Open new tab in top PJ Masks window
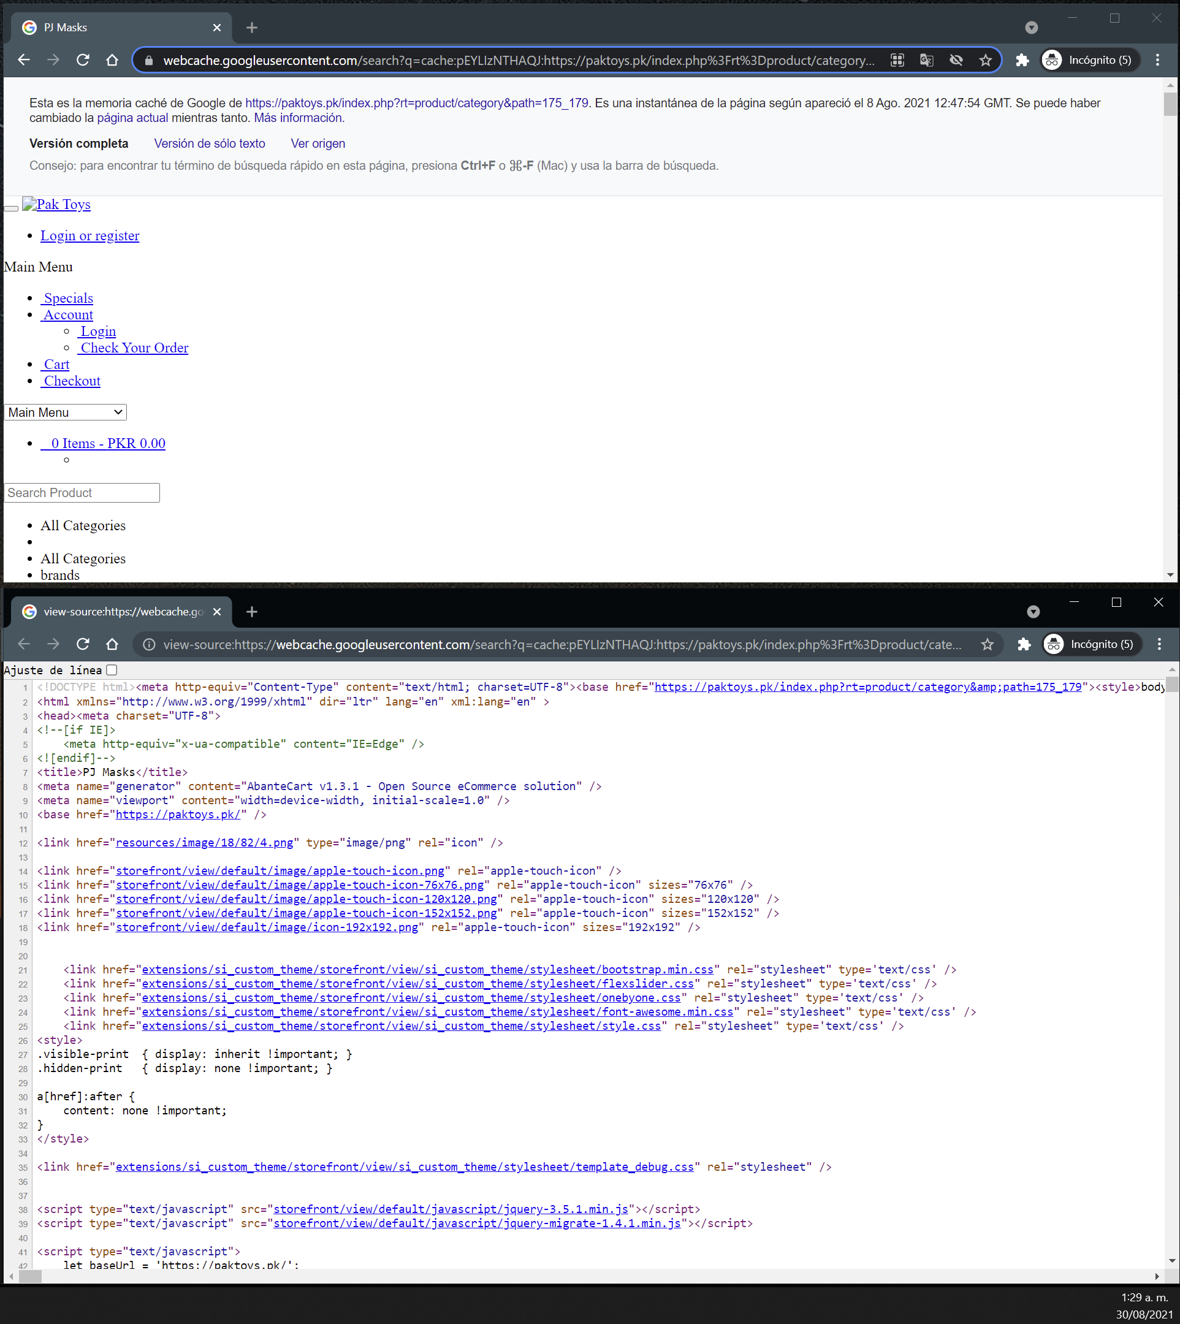This screenshot has height=1324, width=1180. (252, 27)
